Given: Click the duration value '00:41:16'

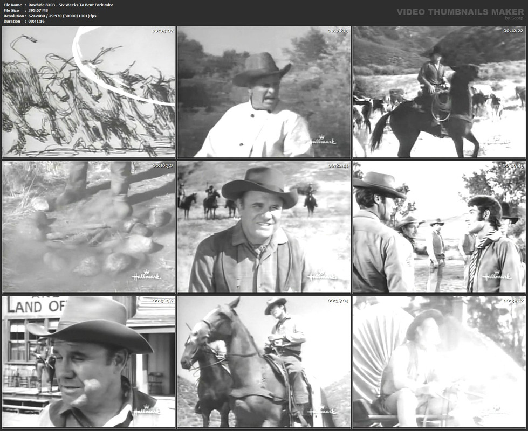Looking at the screenshot, I should [x=36, y=21].
